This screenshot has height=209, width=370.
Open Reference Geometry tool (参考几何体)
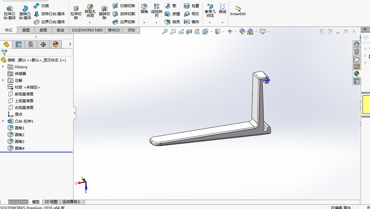tap(210, 10)
